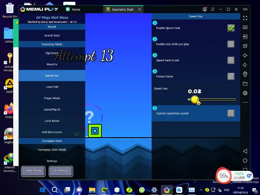Screen dimensions: 260x195
Task: Increase volume with MEmu volume up icon
Action: pos(245,55)
